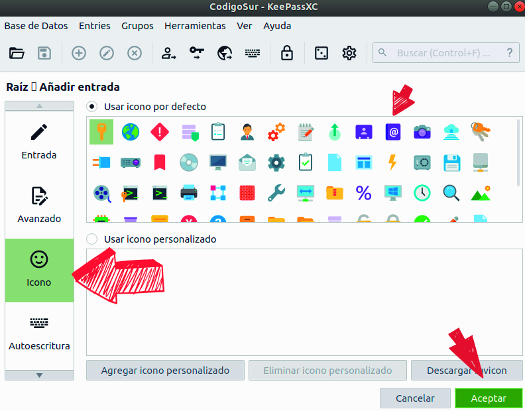This screenshot has width=525, height=411.
Task: Choose the computer monitor icon
Action: [218, 163]
